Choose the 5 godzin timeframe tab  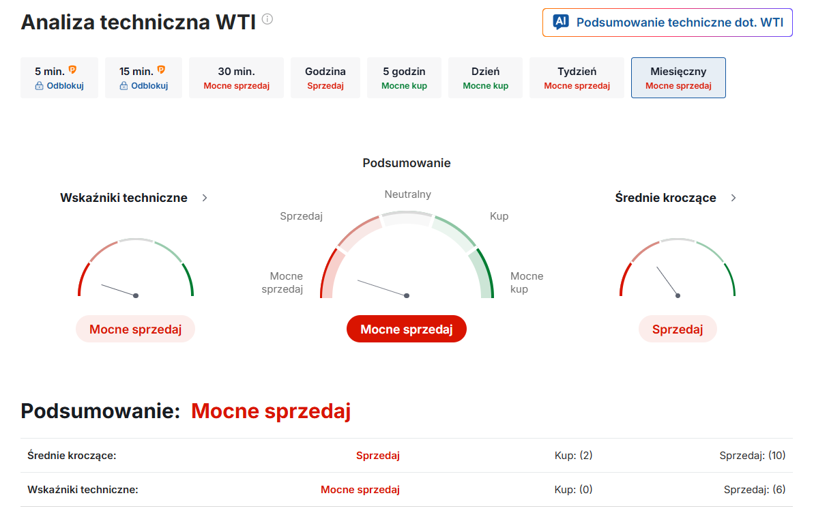click(404, 78)
